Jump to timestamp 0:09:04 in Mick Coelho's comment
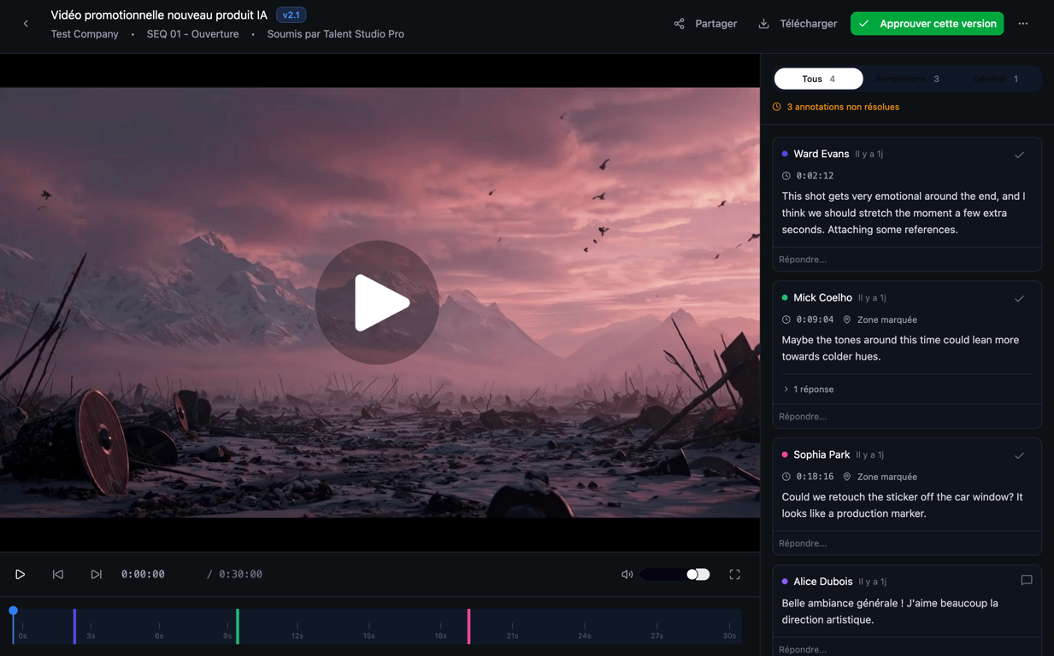Screen dimensions: 1054x656 pyautogui.click(x=808, y=319)
